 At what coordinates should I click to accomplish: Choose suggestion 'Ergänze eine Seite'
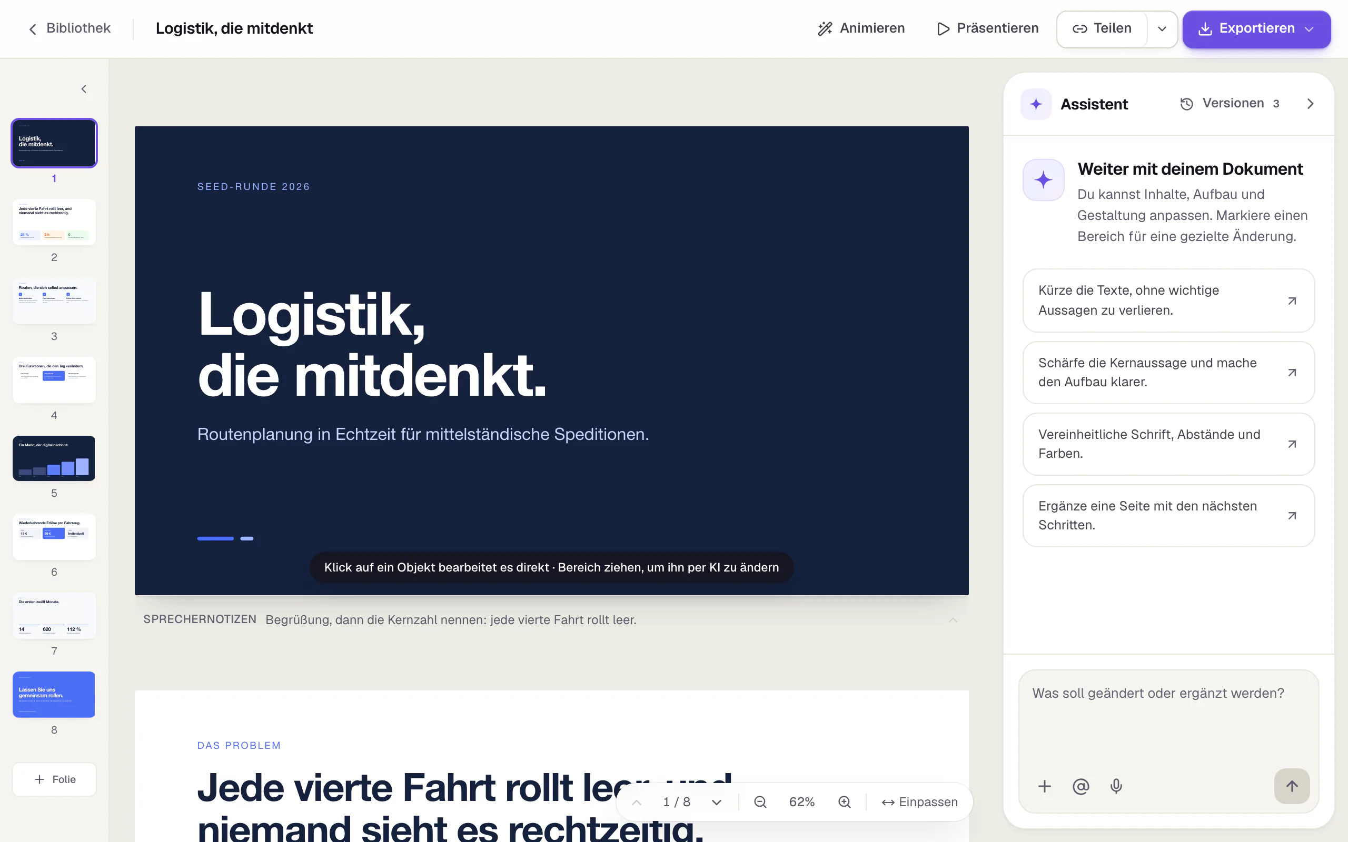[x=1168, y=515]
